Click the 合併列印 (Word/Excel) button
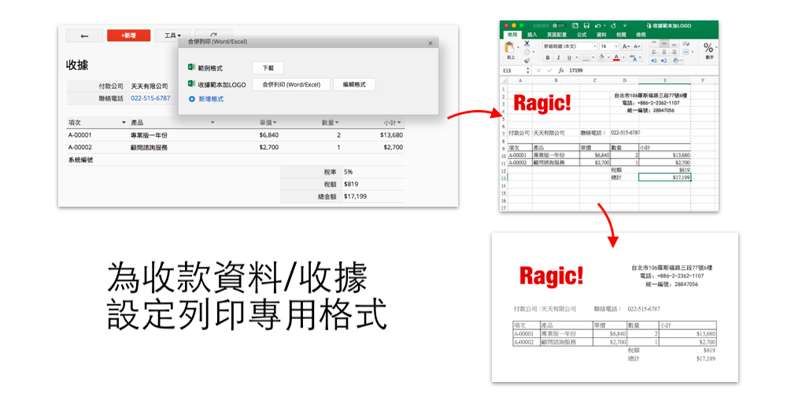The width and height of the screenshot is (787, 393). coord(291,85)
